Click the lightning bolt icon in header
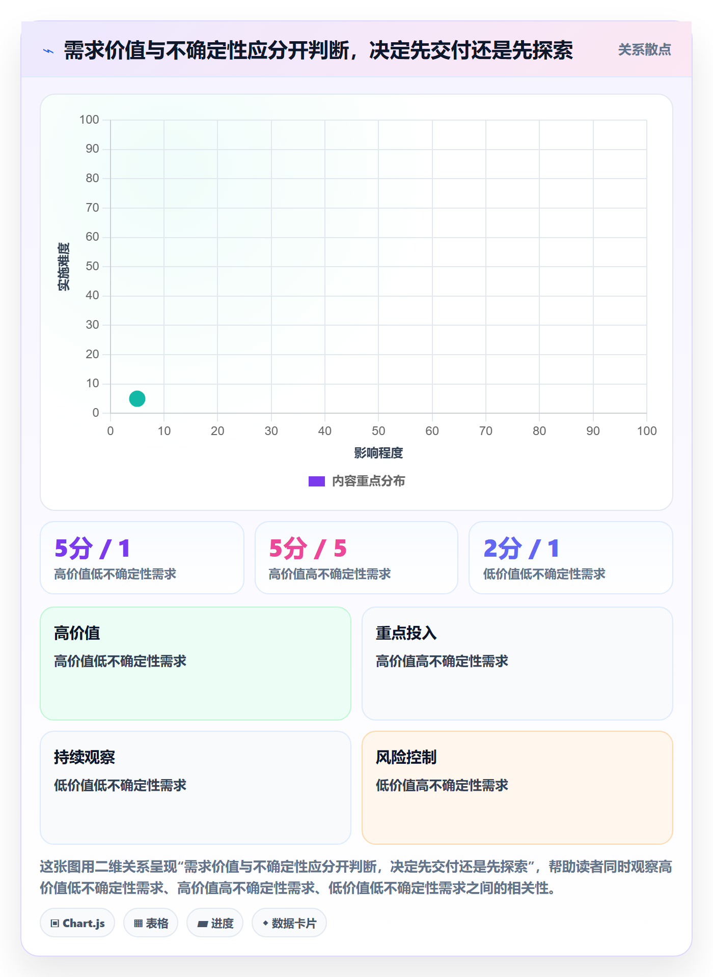The height and width of the screenshot is (977, 713). coord(48,51)
